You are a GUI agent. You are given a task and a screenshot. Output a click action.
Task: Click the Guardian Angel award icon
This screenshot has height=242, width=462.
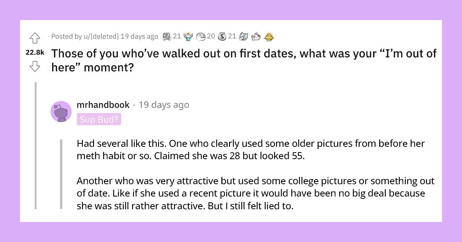(x=187, y=37)
